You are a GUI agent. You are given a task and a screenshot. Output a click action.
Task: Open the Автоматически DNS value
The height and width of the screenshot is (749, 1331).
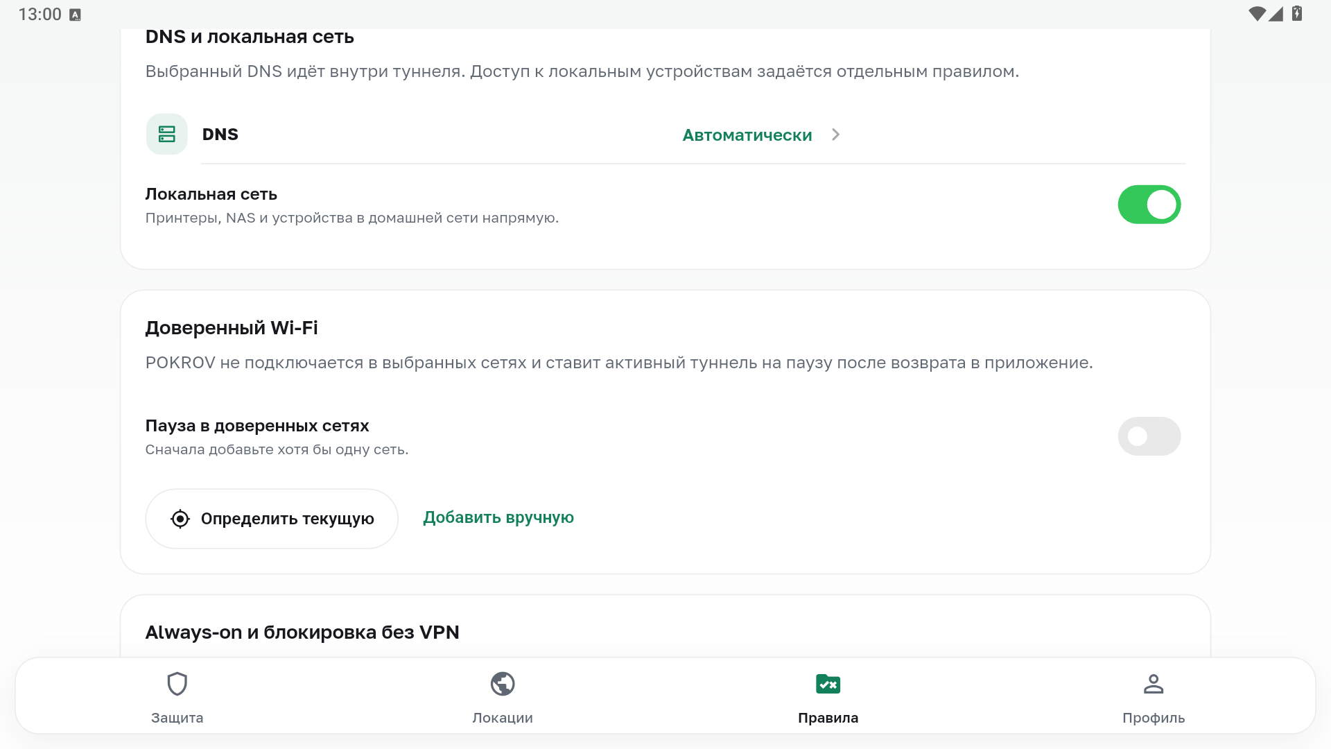(x=747, y=135)
